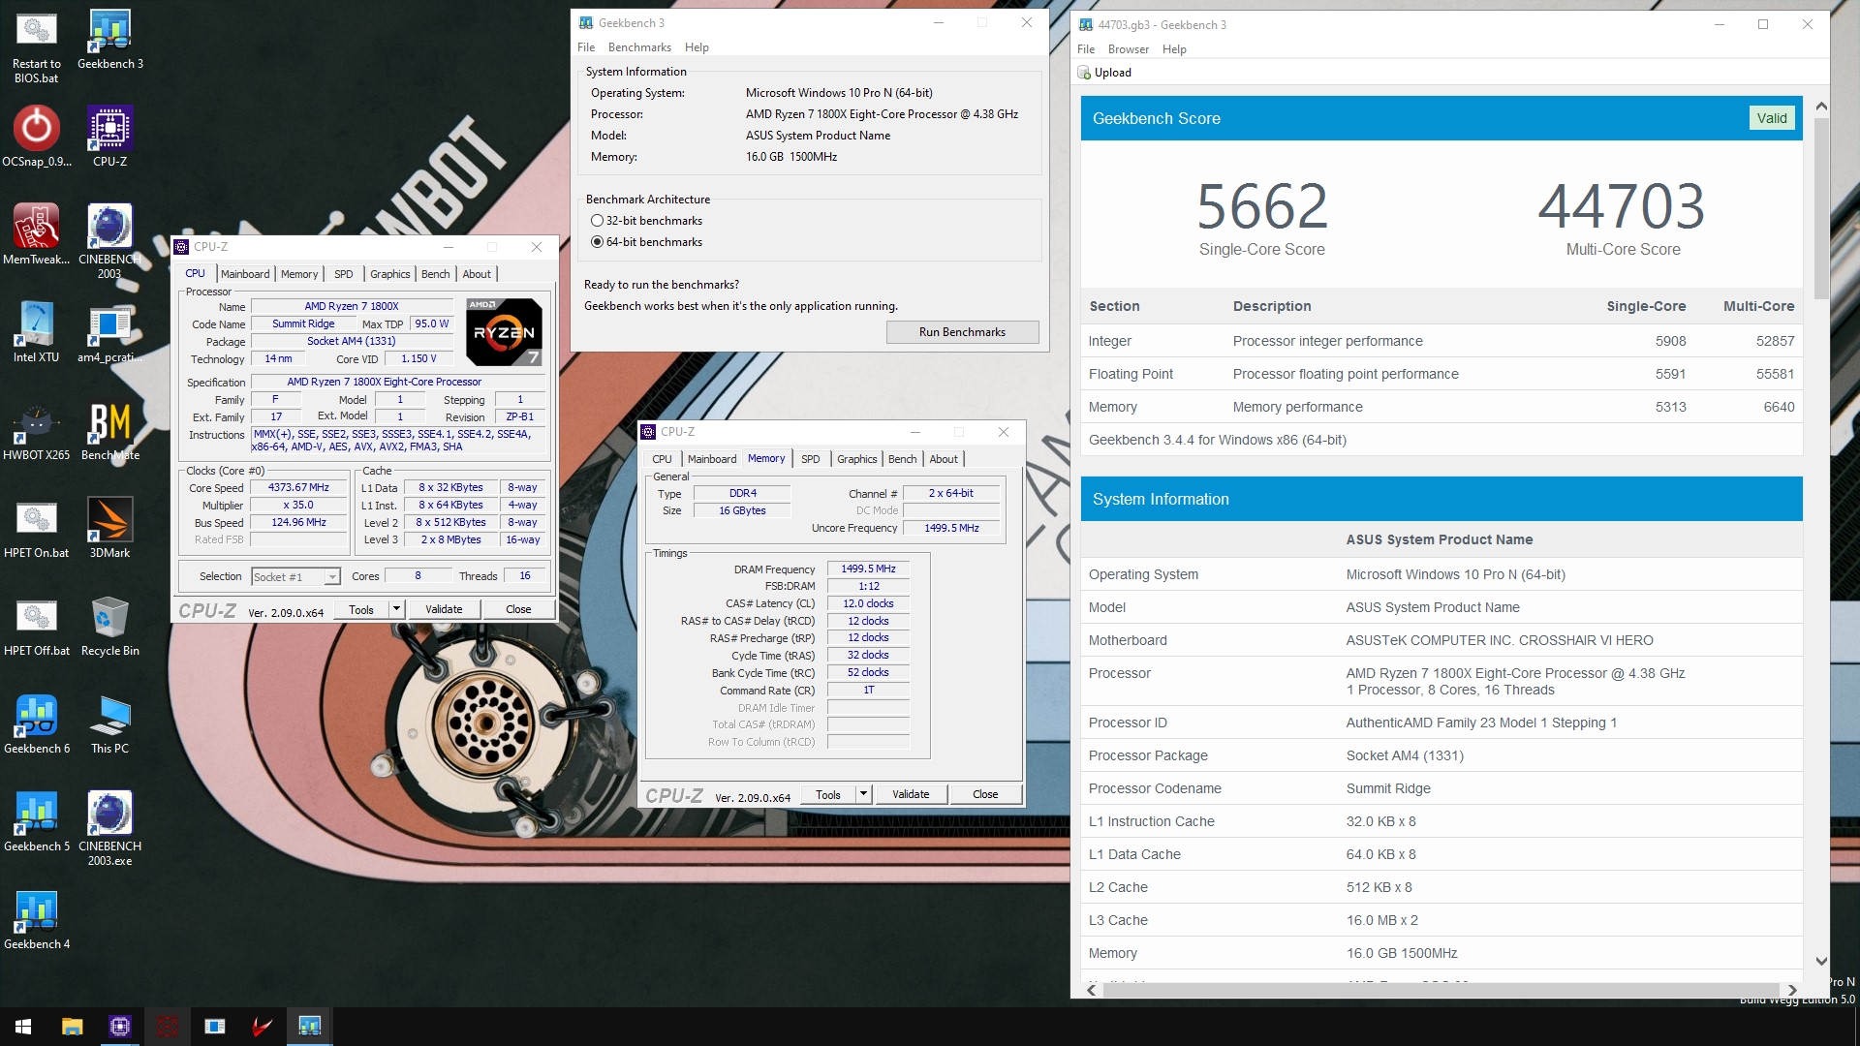
Task: Click the Integer row in results table
Action: (1441, 341)
